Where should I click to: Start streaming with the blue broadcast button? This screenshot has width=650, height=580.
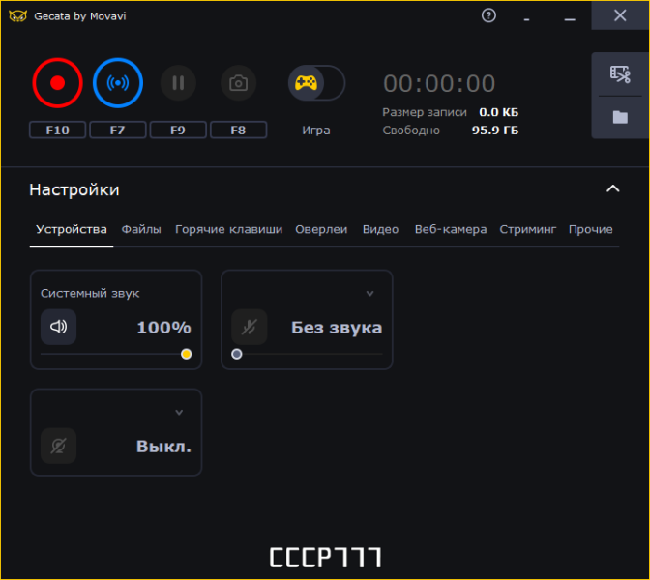click(x=118, y=83)
